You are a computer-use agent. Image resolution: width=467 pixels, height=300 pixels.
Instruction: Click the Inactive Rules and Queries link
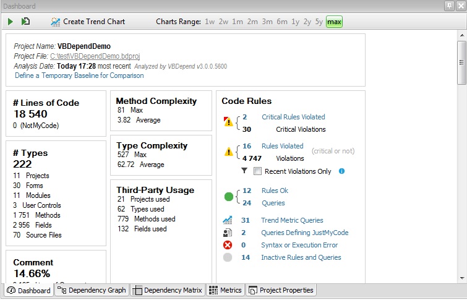coord(301,257)
